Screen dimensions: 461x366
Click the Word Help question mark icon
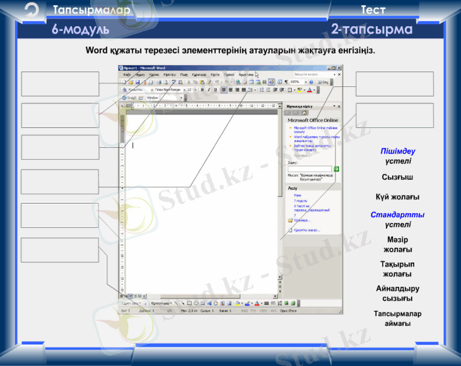tap(311, 82)
